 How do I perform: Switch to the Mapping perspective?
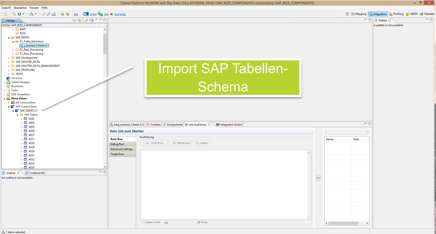[x=359, y=14]
